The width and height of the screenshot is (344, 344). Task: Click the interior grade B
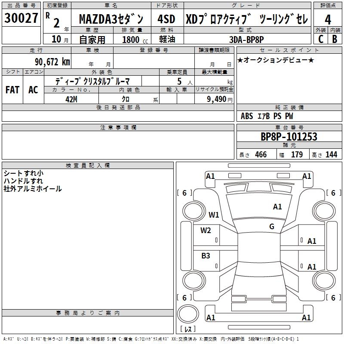point(335,39)
